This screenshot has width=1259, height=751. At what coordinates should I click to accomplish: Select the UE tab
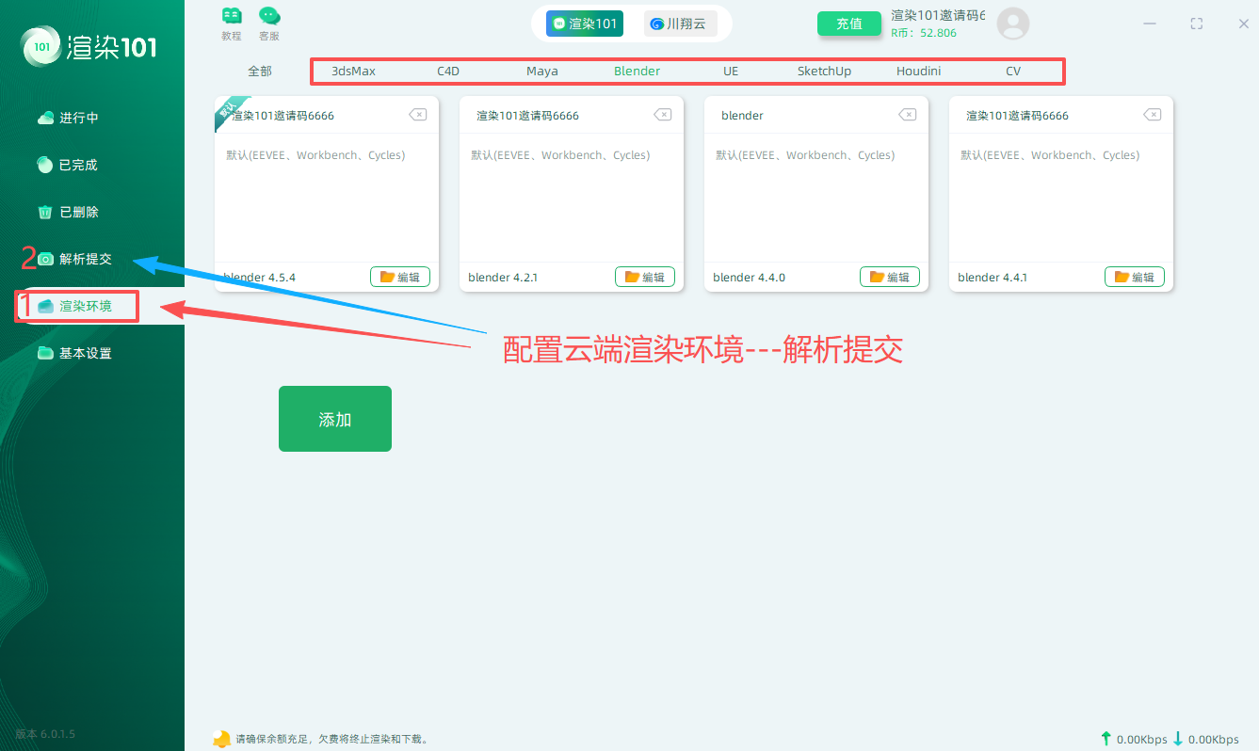pyautogui.click(x=731, y=72)
